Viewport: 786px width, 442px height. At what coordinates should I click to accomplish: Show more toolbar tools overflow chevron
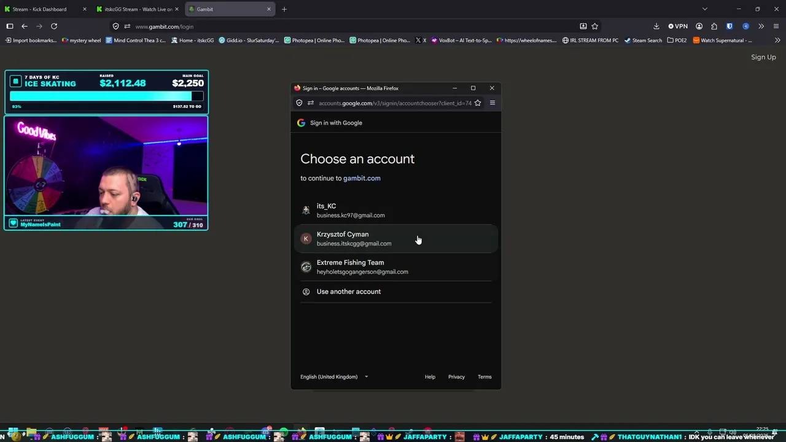click(x=761, y=26)
